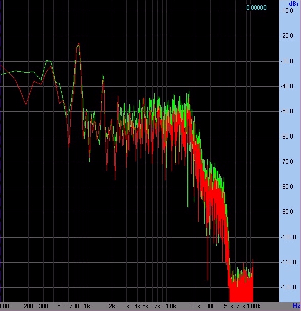Viewport: 301px width, 311px height.
Task: Click the -90.0 level axis label
Action: (x=287, y=212)
